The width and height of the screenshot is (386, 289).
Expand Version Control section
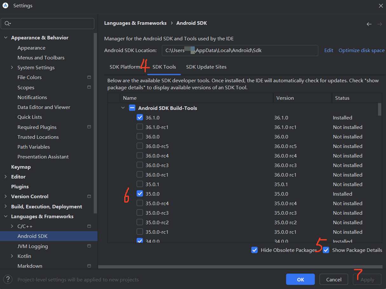(x=5, y=196)
